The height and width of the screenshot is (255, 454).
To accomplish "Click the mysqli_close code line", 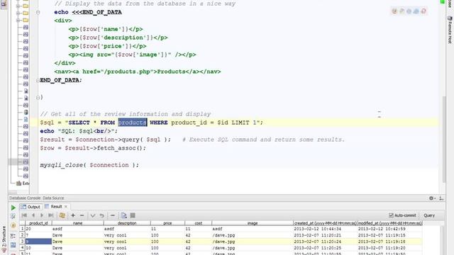I will [x=89, y=165].
